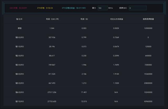Click the 1.213 dollar profit cell

point(84,83)
